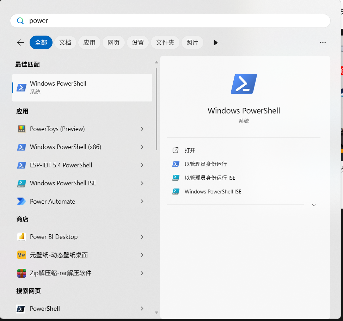Launch Windows PowerShell ISE from preview actions
The image size is (343, 321).
(x=213, y=192)
